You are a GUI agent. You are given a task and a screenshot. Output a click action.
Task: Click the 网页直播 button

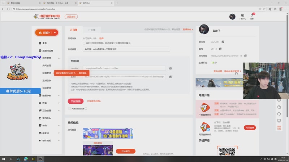[x=250, y=127]
